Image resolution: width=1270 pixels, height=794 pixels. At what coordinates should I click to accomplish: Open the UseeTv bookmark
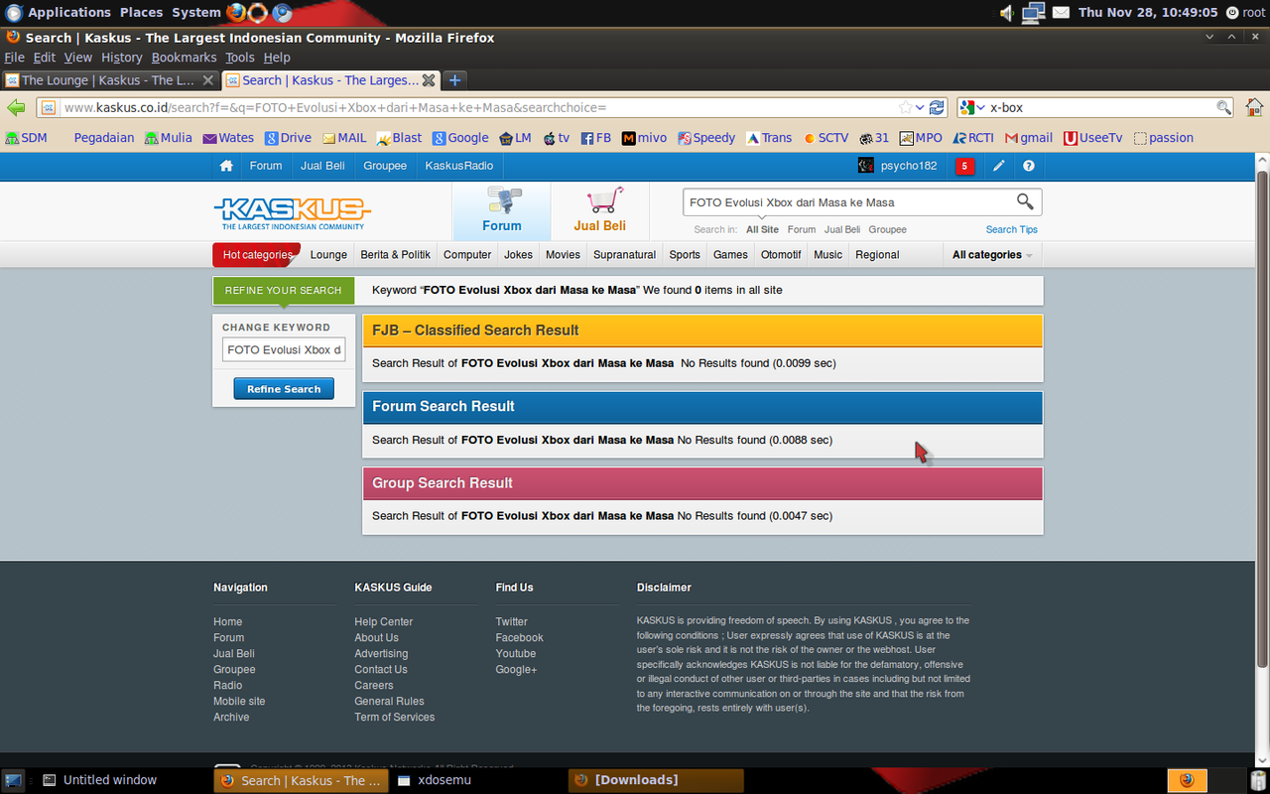point(1093,138)
